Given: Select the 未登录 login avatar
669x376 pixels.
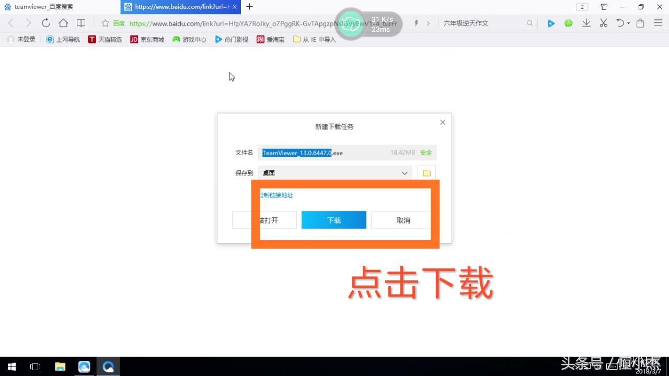Looking at the screenshot, I should [x=21, y=39].
